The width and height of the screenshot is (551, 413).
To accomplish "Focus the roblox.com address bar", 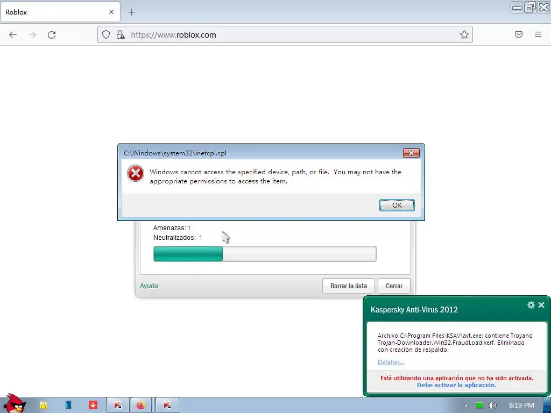I will 285,35.
